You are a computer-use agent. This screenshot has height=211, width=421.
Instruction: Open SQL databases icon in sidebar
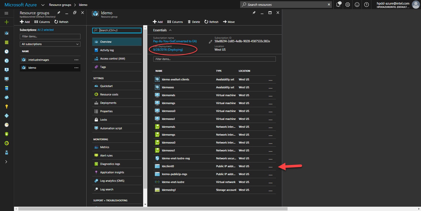7,88
